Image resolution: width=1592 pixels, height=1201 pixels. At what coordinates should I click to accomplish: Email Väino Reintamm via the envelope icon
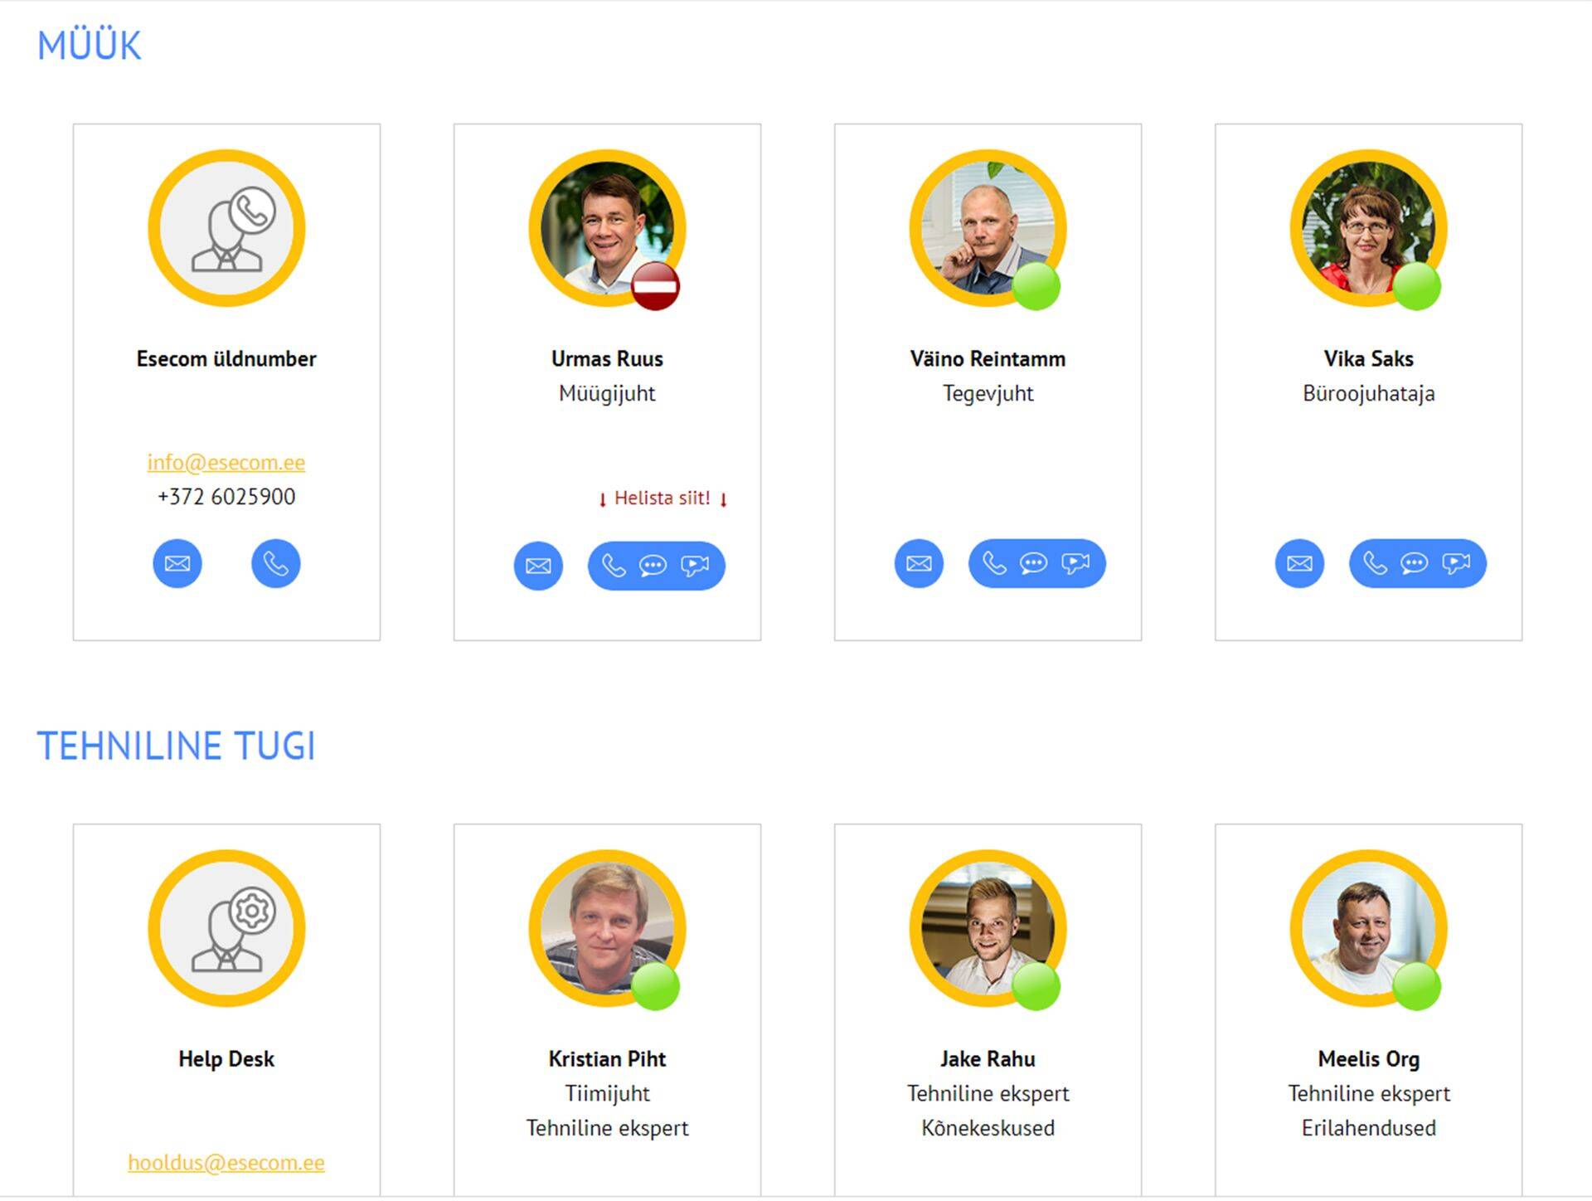919,564
